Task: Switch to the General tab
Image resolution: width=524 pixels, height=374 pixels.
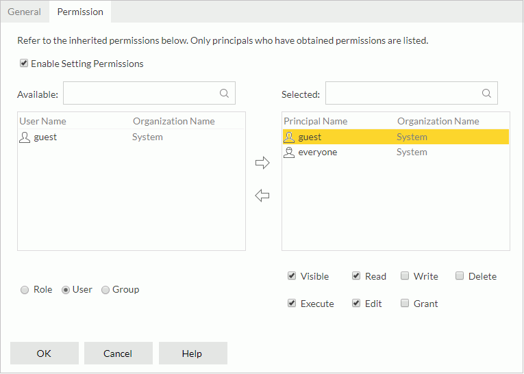Action: point(25,12)
